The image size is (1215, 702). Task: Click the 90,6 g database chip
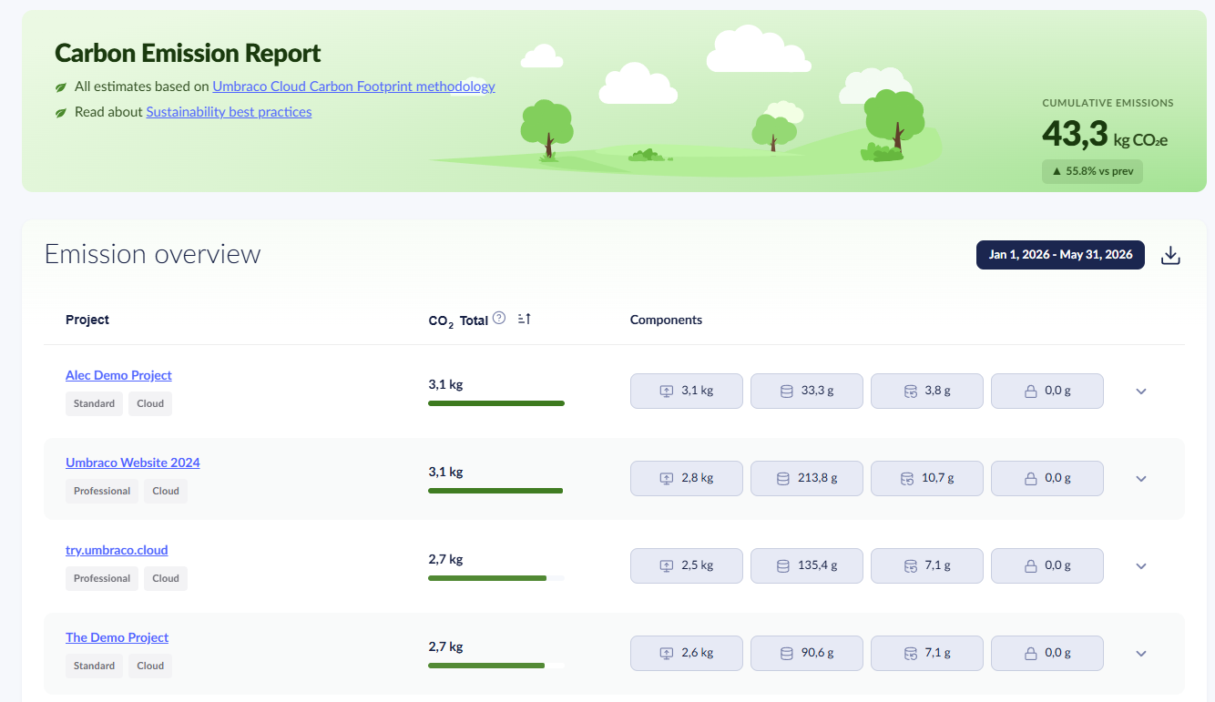point(807,653)
